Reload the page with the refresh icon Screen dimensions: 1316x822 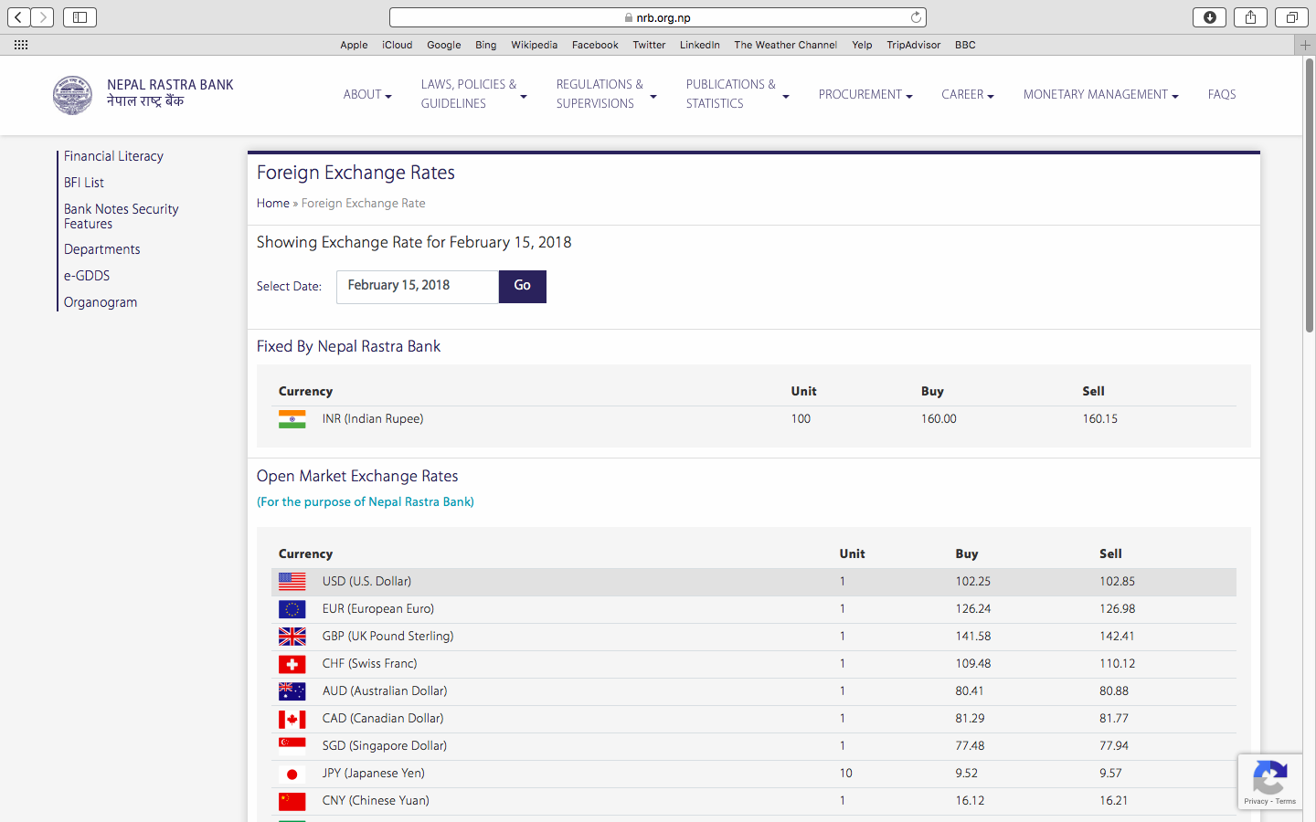[x=916, y=17]
